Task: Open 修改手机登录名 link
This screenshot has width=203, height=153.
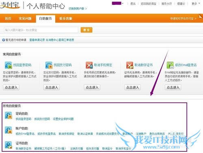Action: pyautogui.click(x=47, y=134)
